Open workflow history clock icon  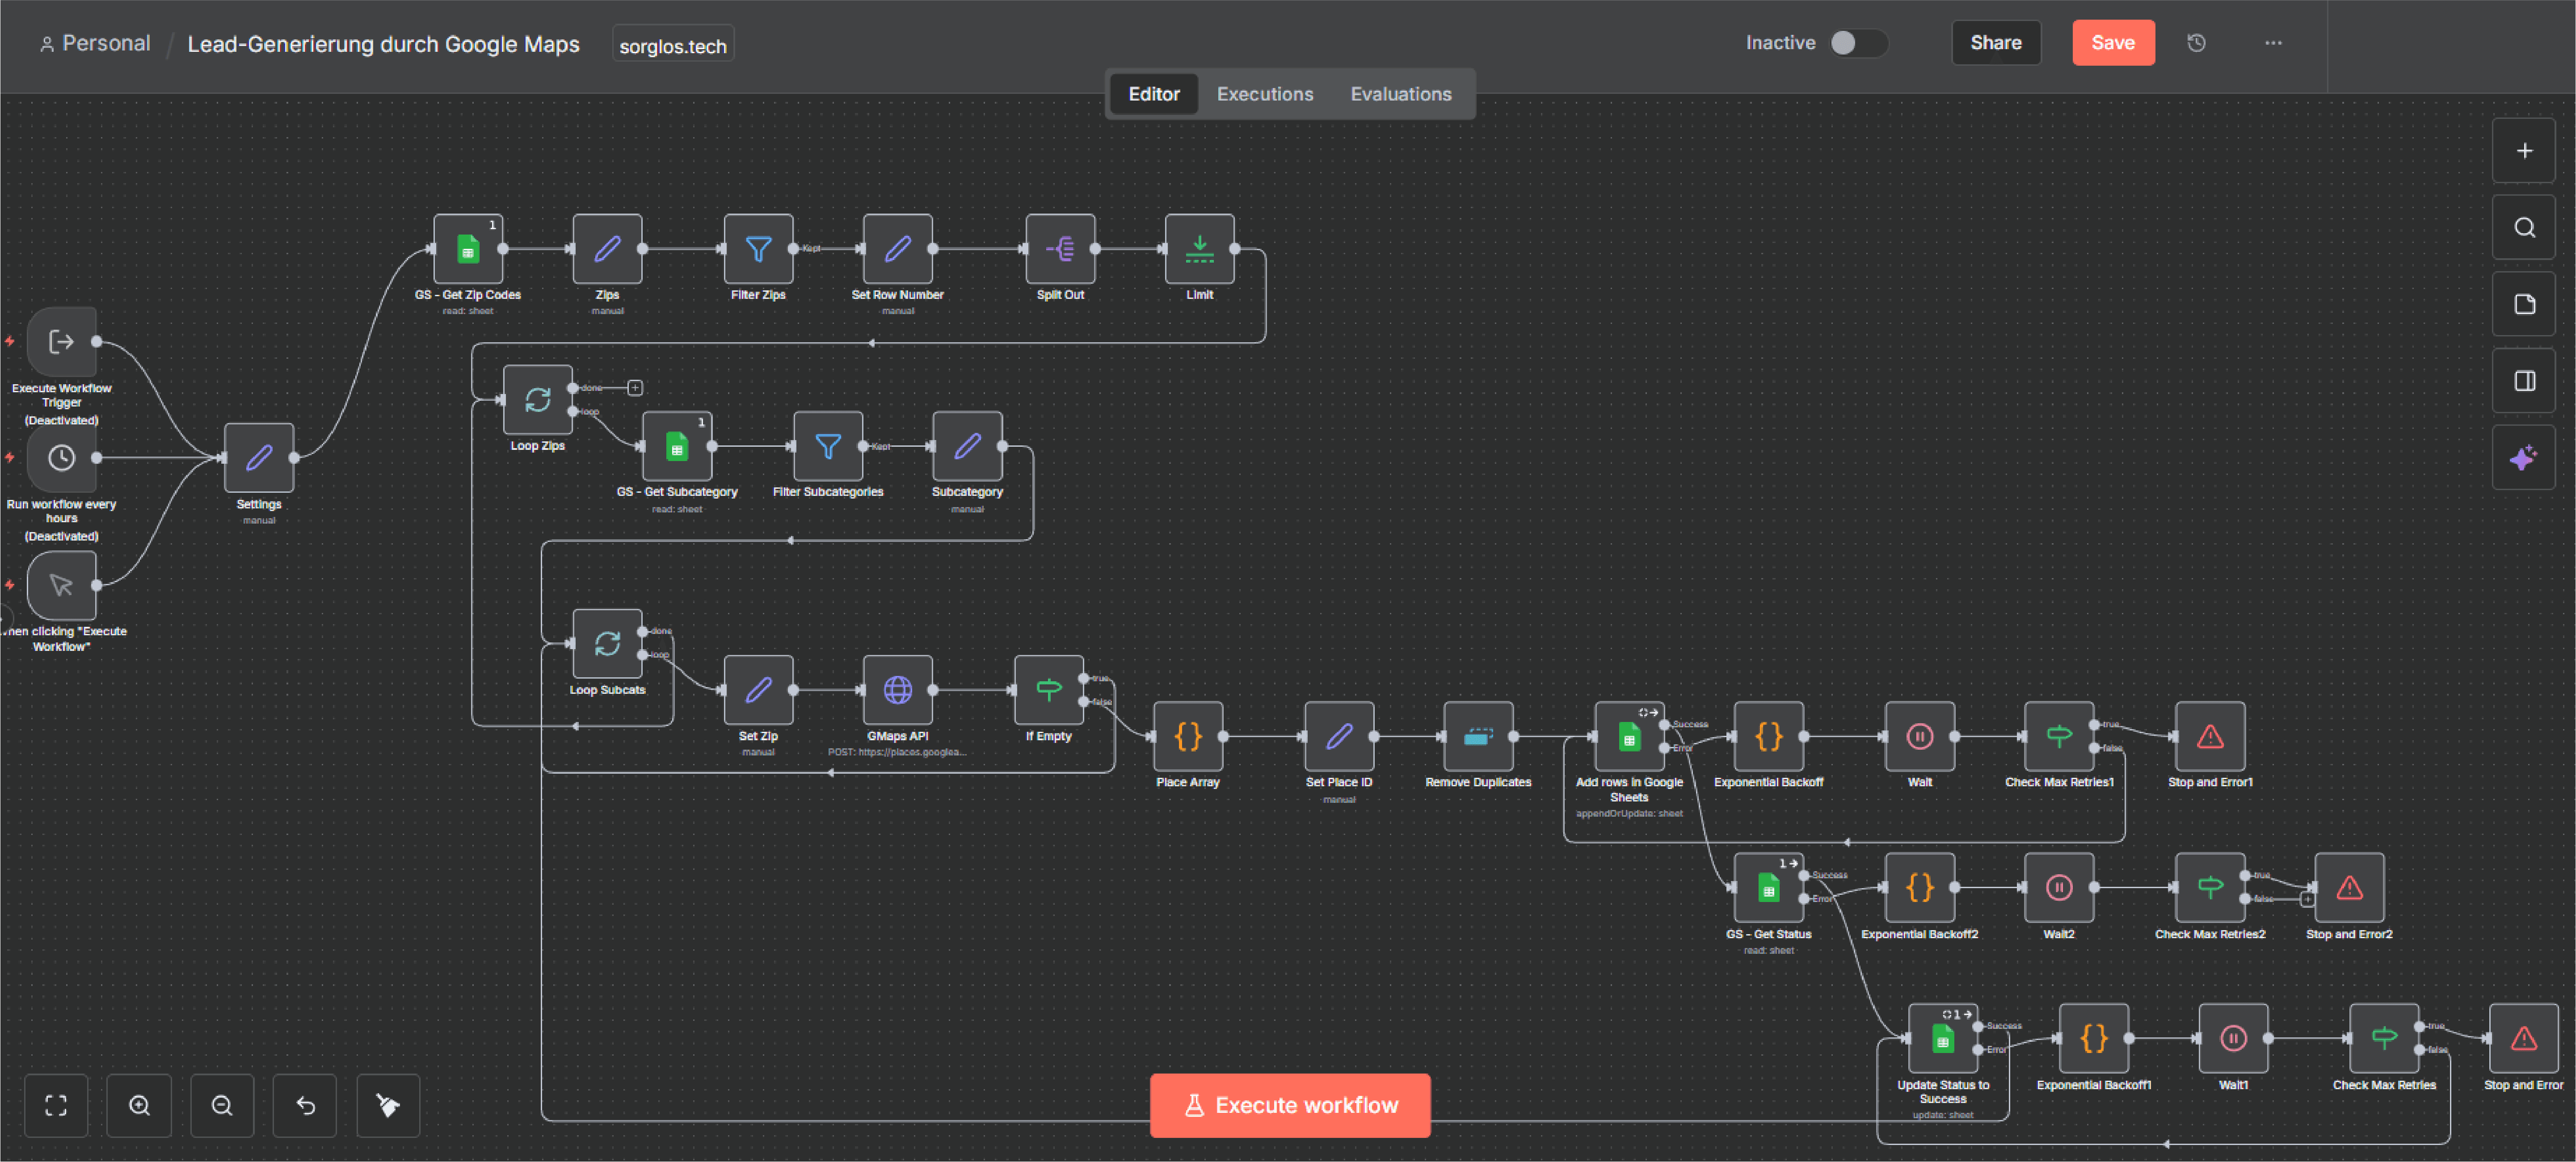(2196, 43)
